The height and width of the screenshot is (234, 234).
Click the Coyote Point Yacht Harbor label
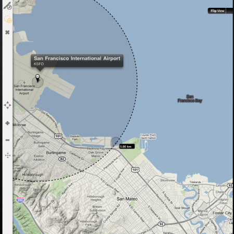[148, 136]
